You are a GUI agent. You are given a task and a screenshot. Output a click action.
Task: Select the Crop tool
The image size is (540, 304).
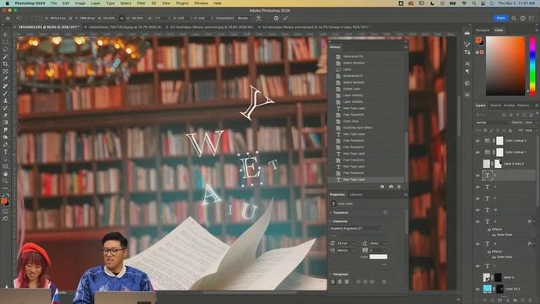click(5, 64)
